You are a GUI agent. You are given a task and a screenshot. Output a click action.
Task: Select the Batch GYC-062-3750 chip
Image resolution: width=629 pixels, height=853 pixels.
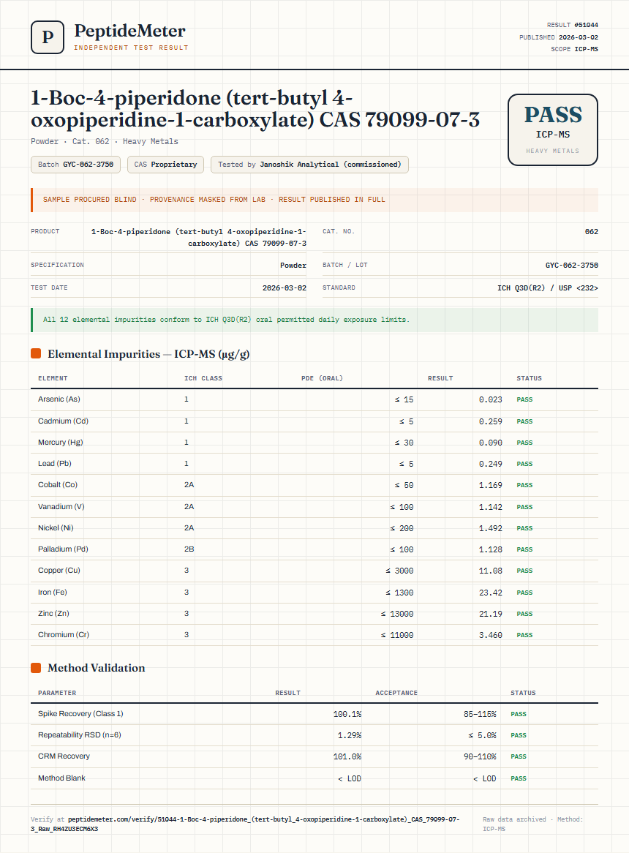click(x=75, y=165)
